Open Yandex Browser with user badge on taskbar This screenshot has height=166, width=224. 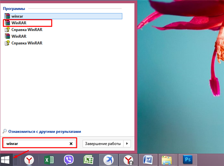128,160
